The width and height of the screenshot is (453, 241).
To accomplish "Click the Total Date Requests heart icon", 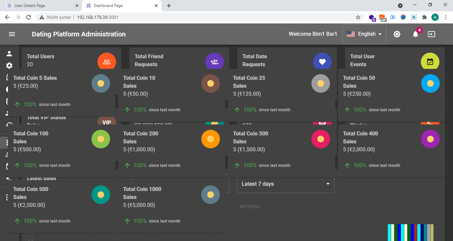I will pyautogui.click(x=322, y=62).
